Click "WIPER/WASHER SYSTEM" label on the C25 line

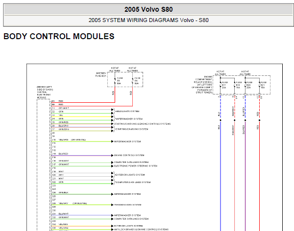point(127,194)
